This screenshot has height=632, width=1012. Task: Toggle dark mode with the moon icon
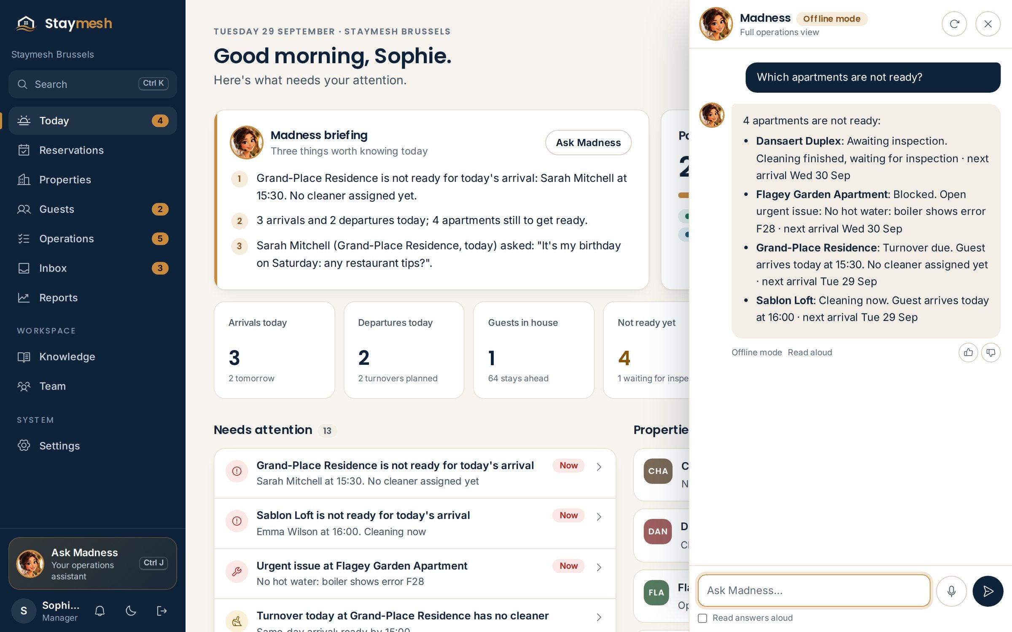(131, 611)
